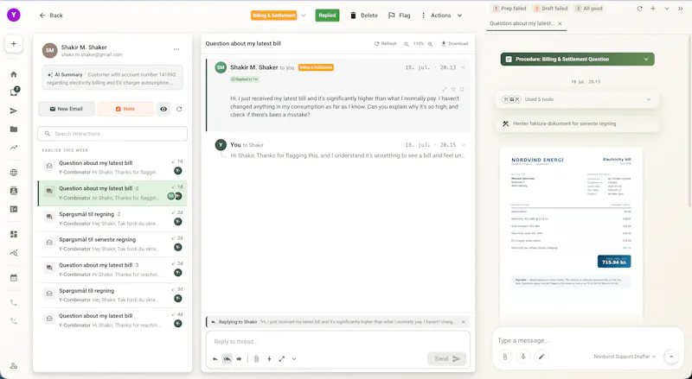
Task: Click pencil edit icon in assistant chat
Action: [541, 357]
